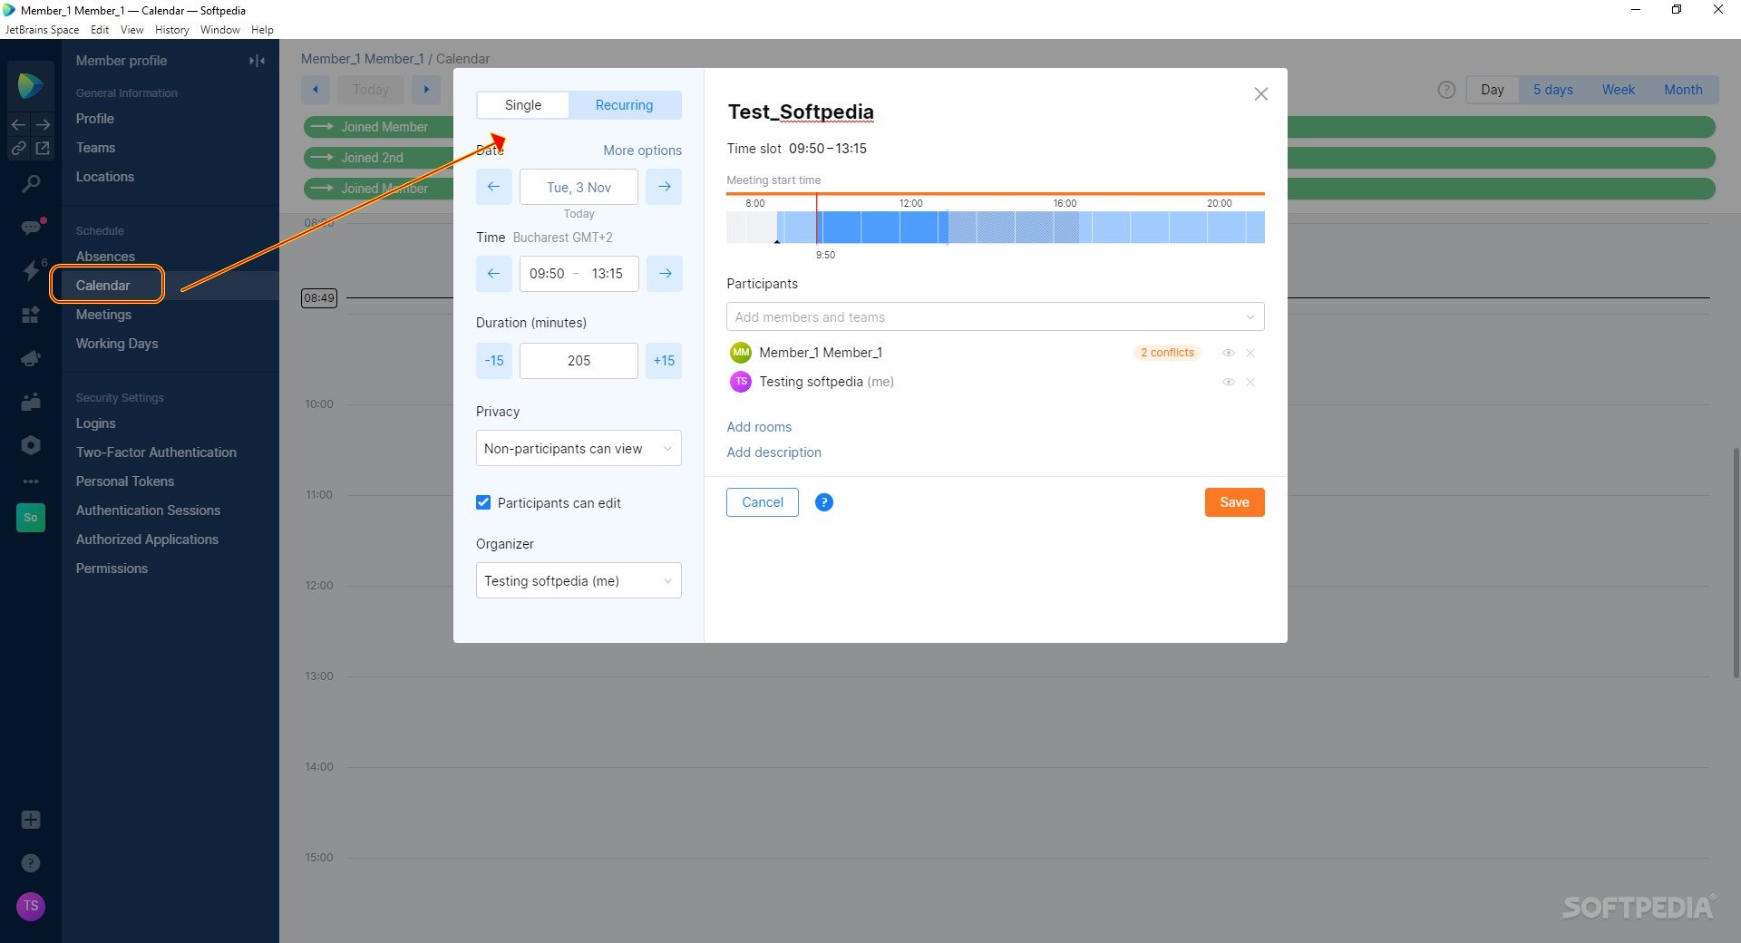The image size is (1741, 943).
Task: Shift meeting date back one day
Action: point(493,187)
